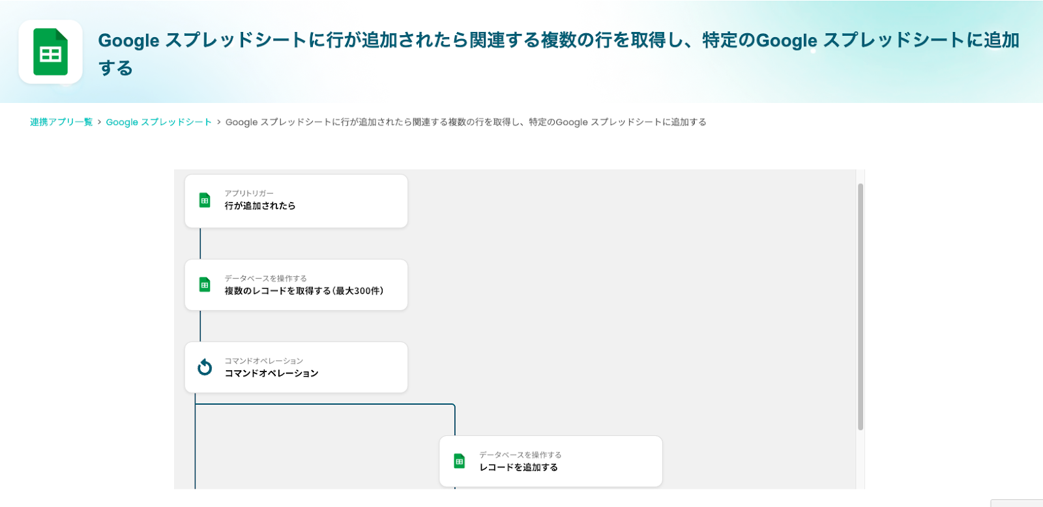Click the アプリトリガー label

point(249,194)
